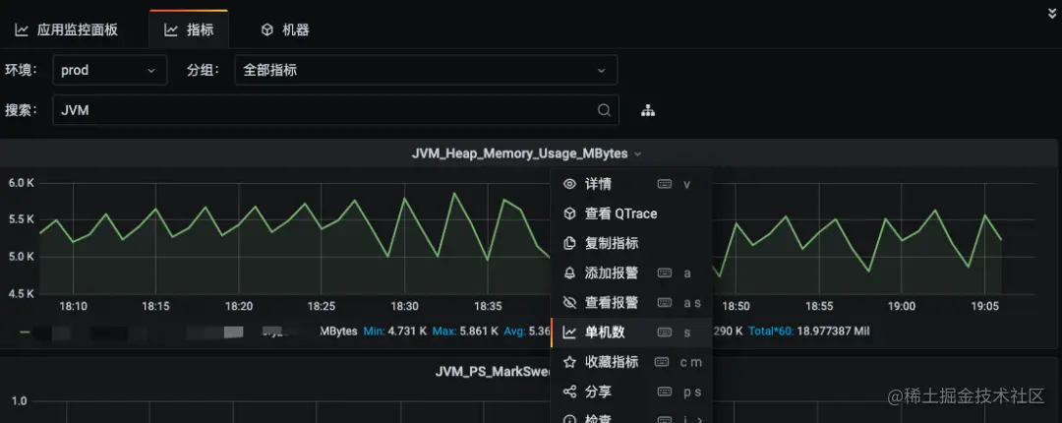Image resolution: width=1062 pixels, height=423 pixels.
Task: Select 查看报警 menu item
Action: pos(631,303)
